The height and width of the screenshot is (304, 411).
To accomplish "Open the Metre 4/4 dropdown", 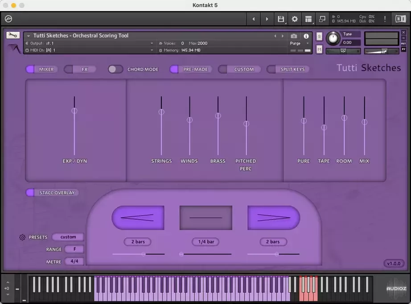I will tap(74, 261).
